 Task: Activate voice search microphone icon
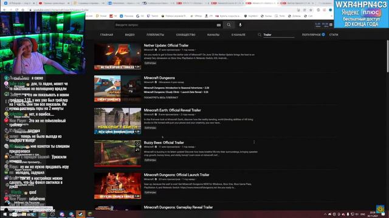[x=240, y=25]
